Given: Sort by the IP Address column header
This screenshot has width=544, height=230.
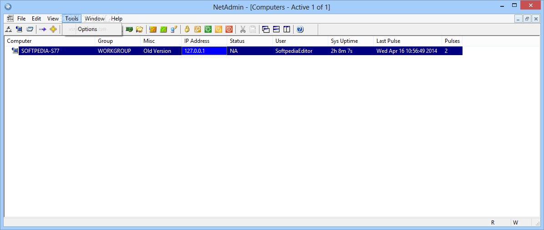Looking at the screenshot, I should coord(204,41).
